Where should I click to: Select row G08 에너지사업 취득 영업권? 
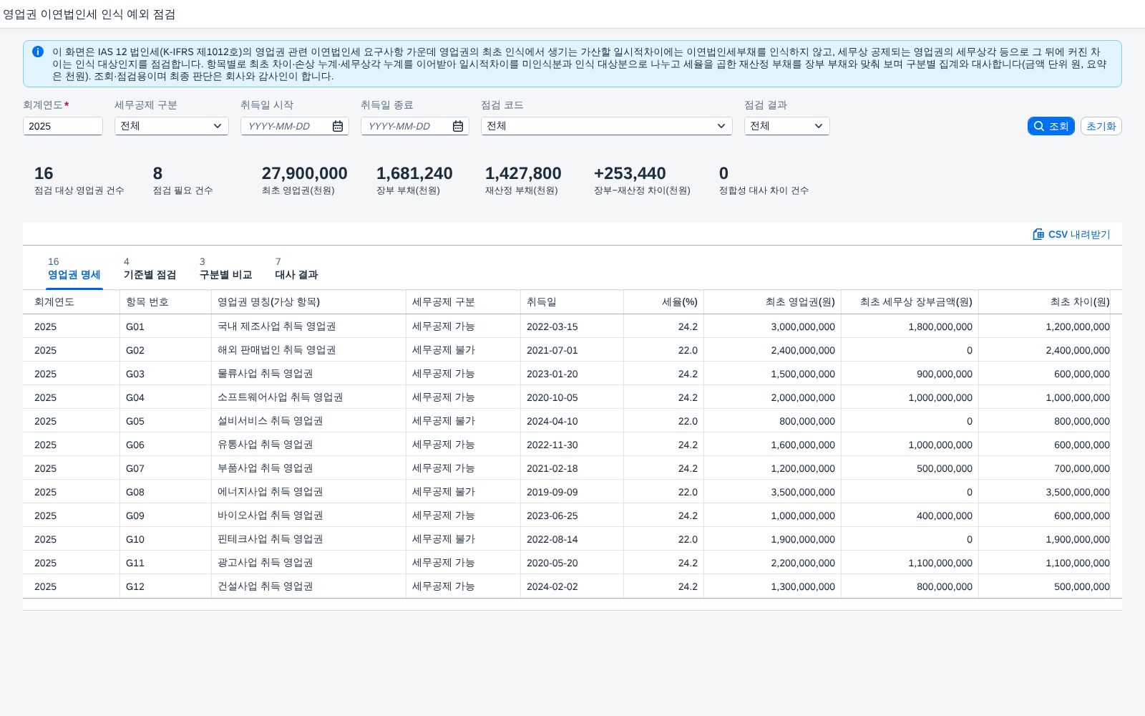(572, 492)
